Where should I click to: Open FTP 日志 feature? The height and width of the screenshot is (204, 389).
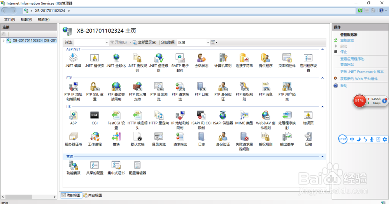tap(202, 89)
